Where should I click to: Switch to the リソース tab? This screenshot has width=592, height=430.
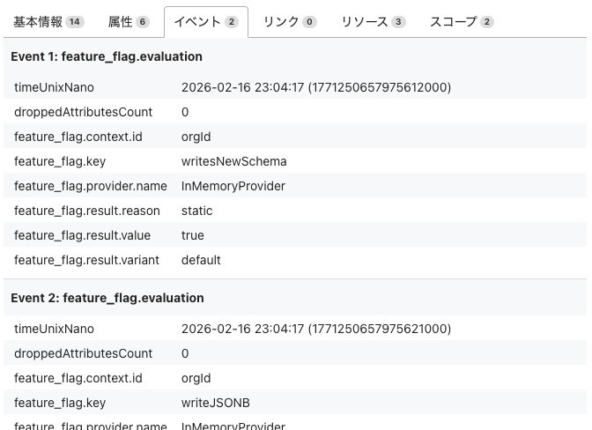click(374, 22)
